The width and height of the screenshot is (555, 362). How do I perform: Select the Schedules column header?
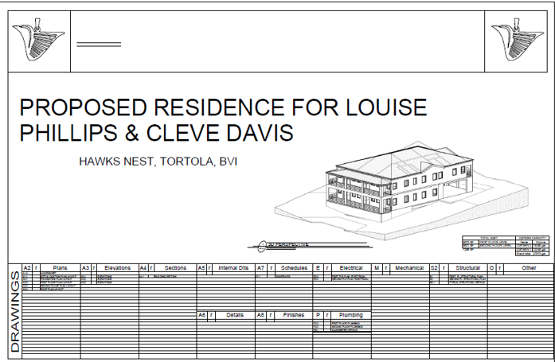[293, 268]
